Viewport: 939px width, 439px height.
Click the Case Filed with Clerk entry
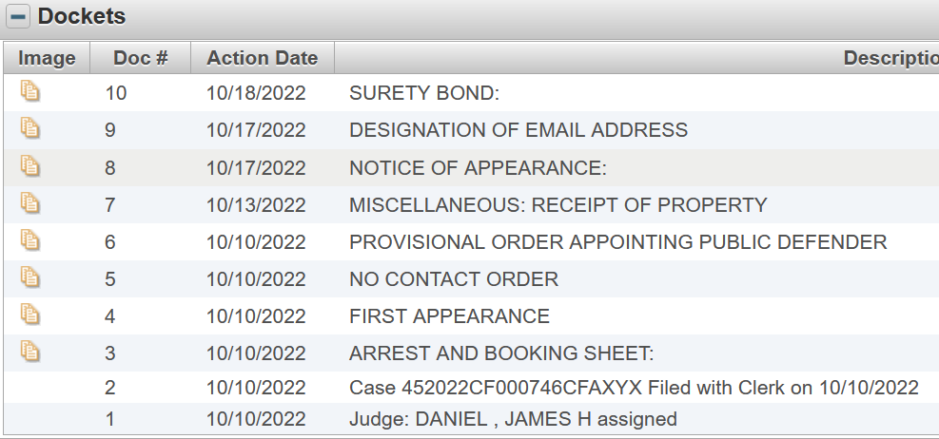coord(634,388)
